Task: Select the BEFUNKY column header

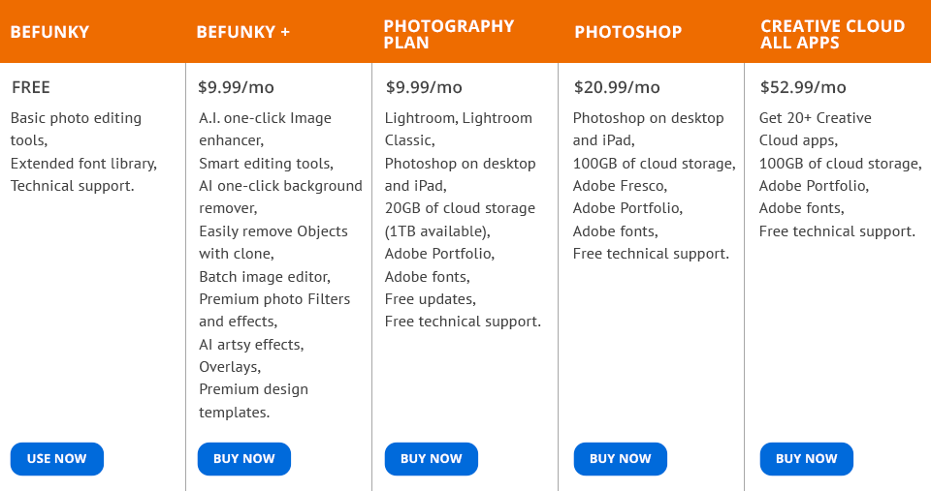Action: click(x=49, y=32)
